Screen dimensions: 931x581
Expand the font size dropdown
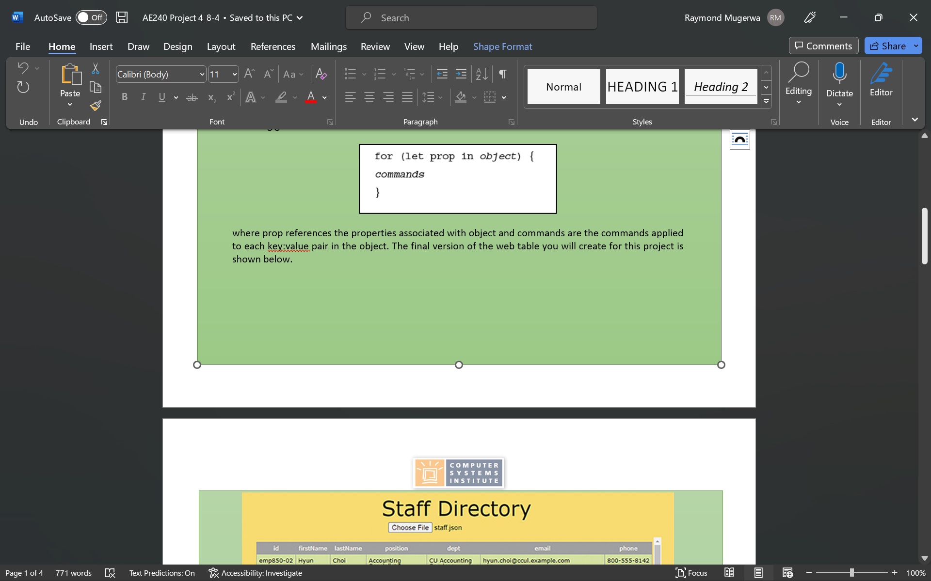[x=235, y=74]
